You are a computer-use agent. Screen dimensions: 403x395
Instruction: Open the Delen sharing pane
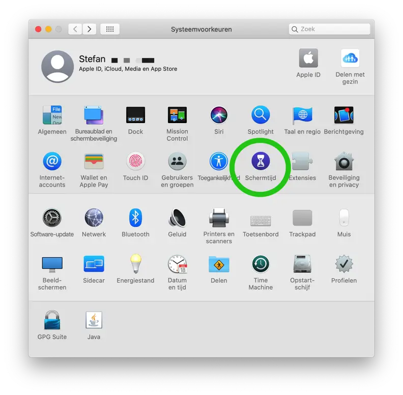[x=219, y=264]
